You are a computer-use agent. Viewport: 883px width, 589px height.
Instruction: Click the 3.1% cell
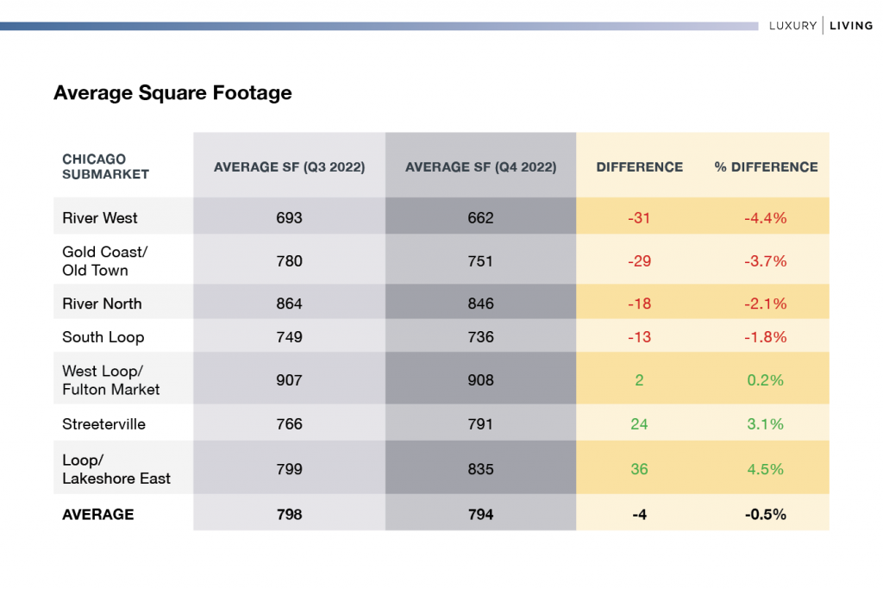(x=766, y=424)
